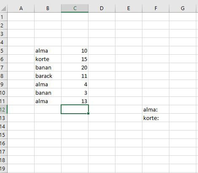Click cell with value 13 in row 11
Image resolution: width=198 pixels, height=173 pixels.
click(x=75, y=101)
